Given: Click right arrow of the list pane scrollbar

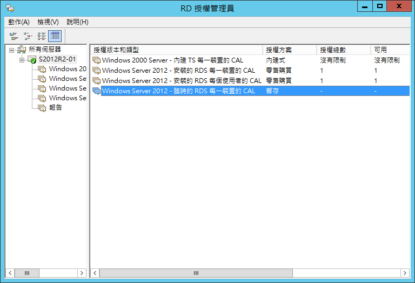Looking at the screenshot, I should (405, 273).
